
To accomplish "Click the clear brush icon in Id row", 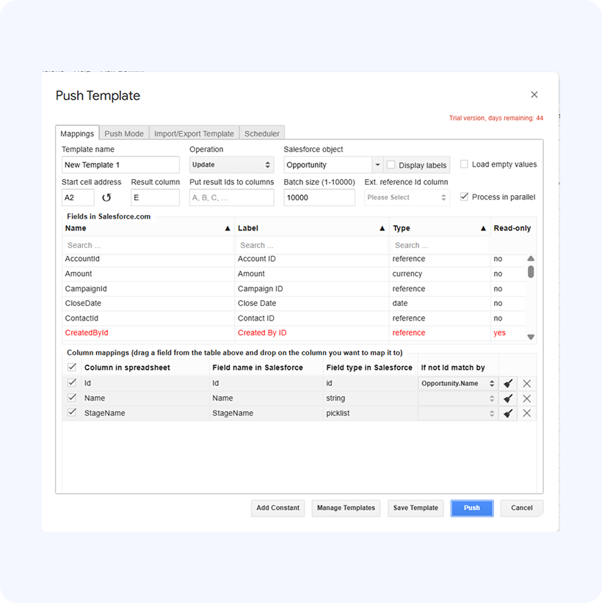I will click(x=508, y=384).
